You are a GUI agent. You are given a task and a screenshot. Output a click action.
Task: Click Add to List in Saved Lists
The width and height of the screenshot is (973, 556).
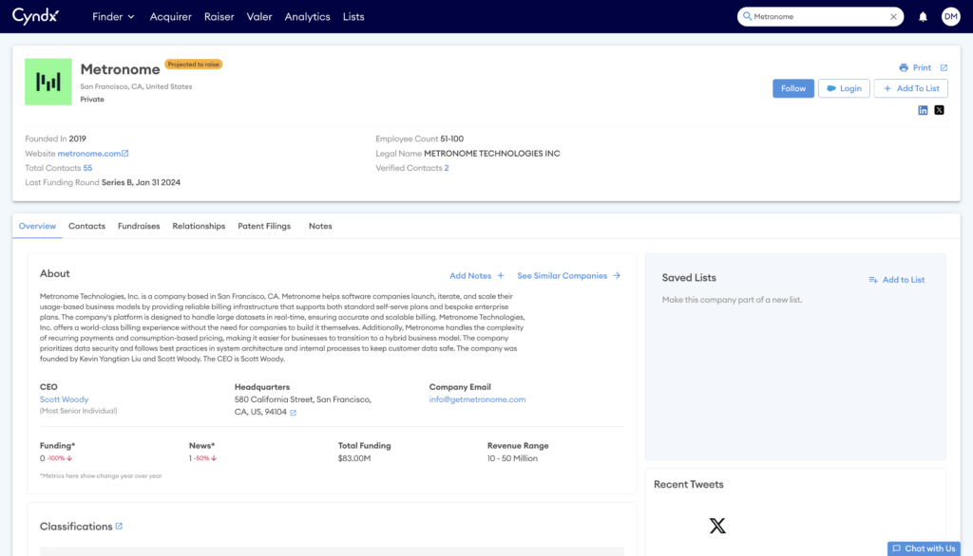coord(904,280)
